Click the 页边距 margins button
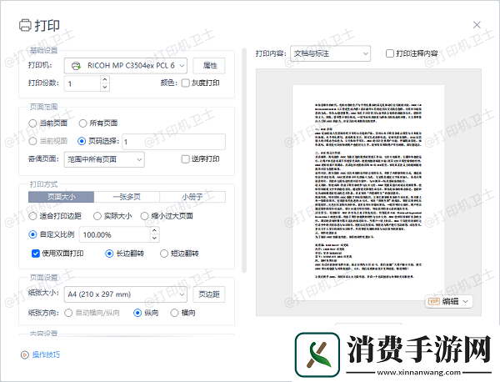Image resolution: width=500 pixels, height=382 pixels. click(209, 294)
